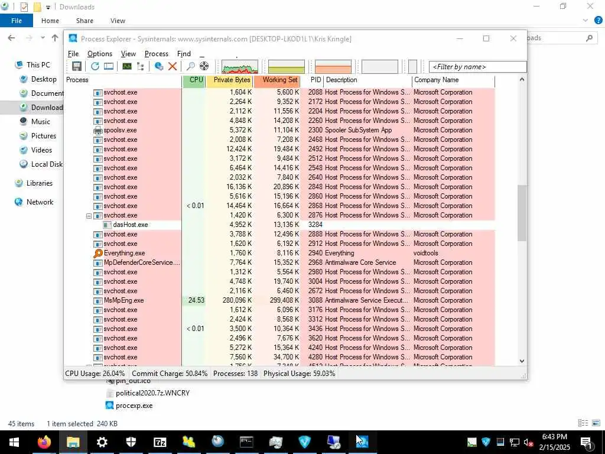The image size is (605, 454).
Task: Click the CPU usage history mini graph
Action: 240,66
